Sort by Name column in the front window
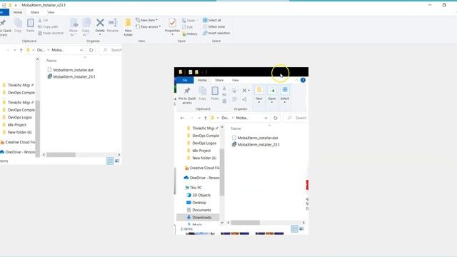The width and height of the screenshot is (457, 257). tap(236, 128)
